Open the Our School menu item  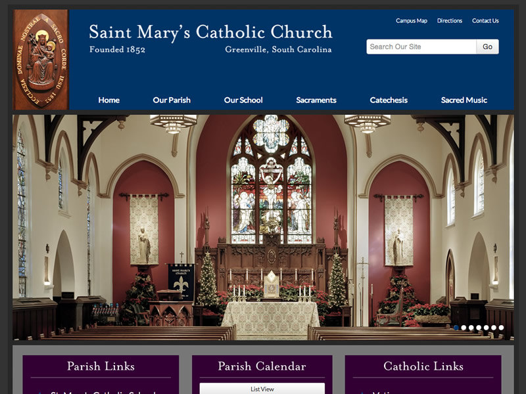point(243,100)
